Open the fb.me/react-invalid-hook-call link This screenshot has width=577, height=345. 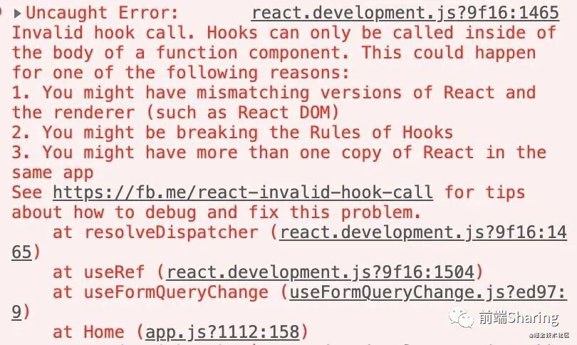coord(243,192)
